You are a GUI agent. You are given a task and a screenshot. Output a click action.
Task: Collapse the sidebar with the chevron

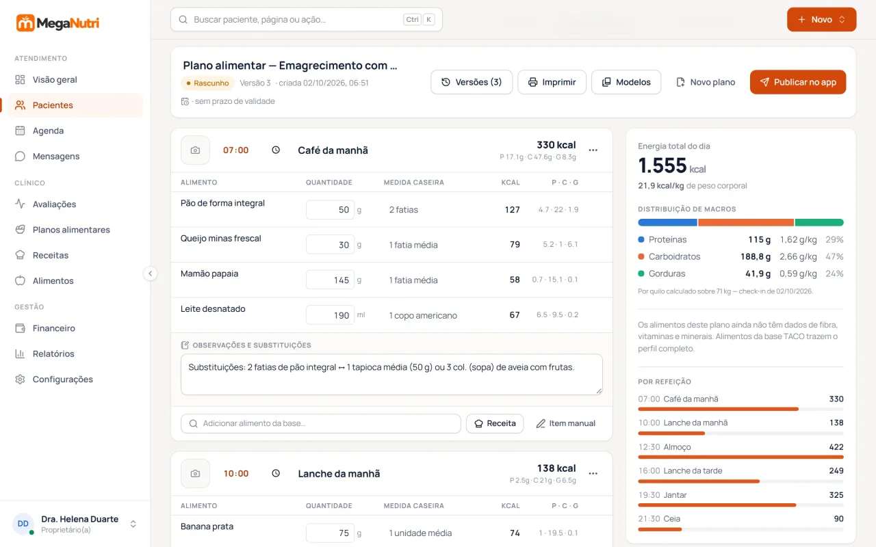[x=151, y=273]
